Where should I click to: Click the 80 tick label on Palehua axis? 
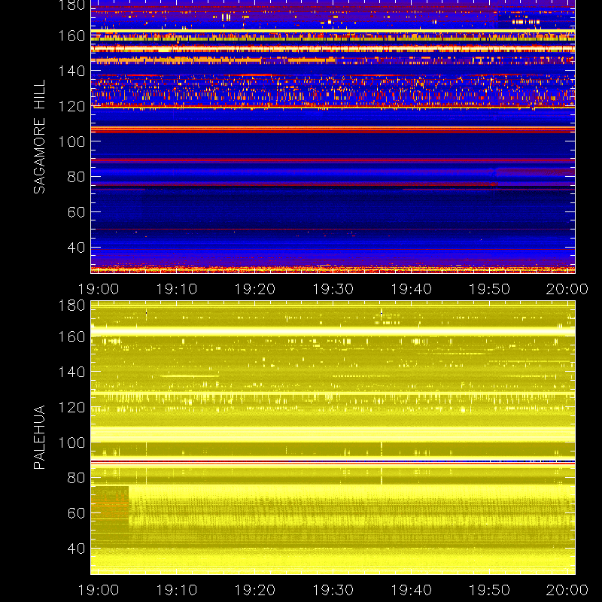coord(76,478)
